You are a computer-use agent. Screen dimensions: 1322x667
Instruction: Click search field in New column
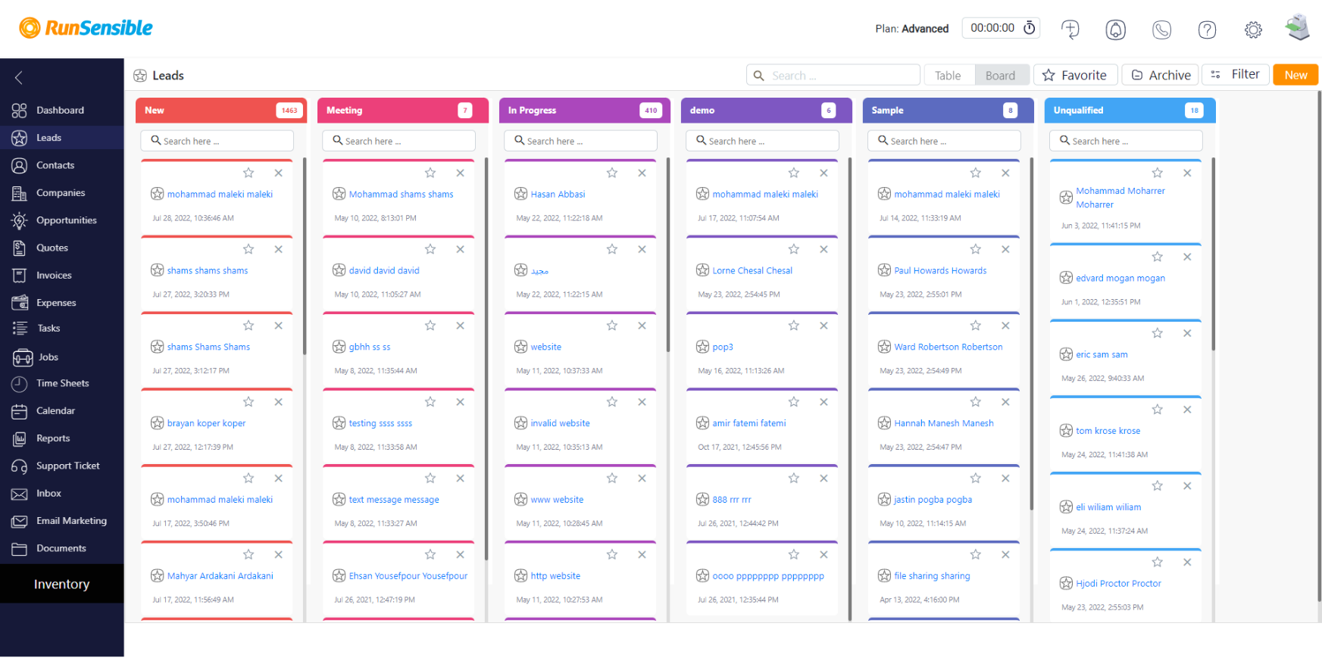coord(217,141)
